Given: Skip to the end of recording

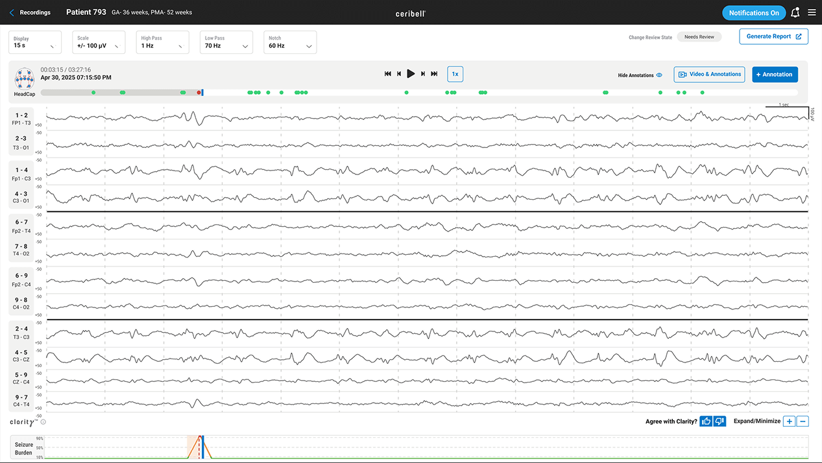Looking at the screenshot, I should click(434, 74).
